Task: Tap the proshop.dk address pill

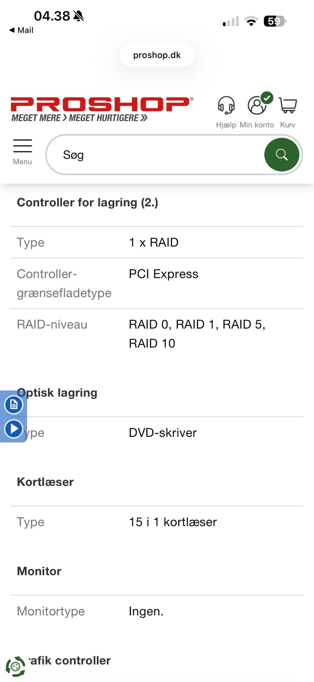Action: coord(157,55)
